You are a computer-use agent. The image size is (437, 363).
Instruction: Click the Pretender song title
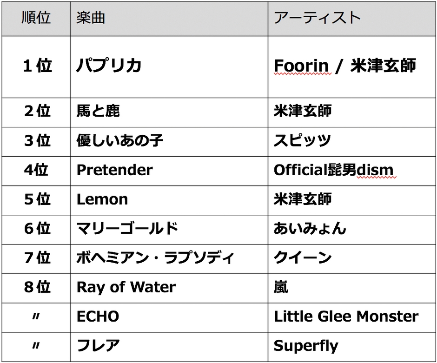coord(114,170)
